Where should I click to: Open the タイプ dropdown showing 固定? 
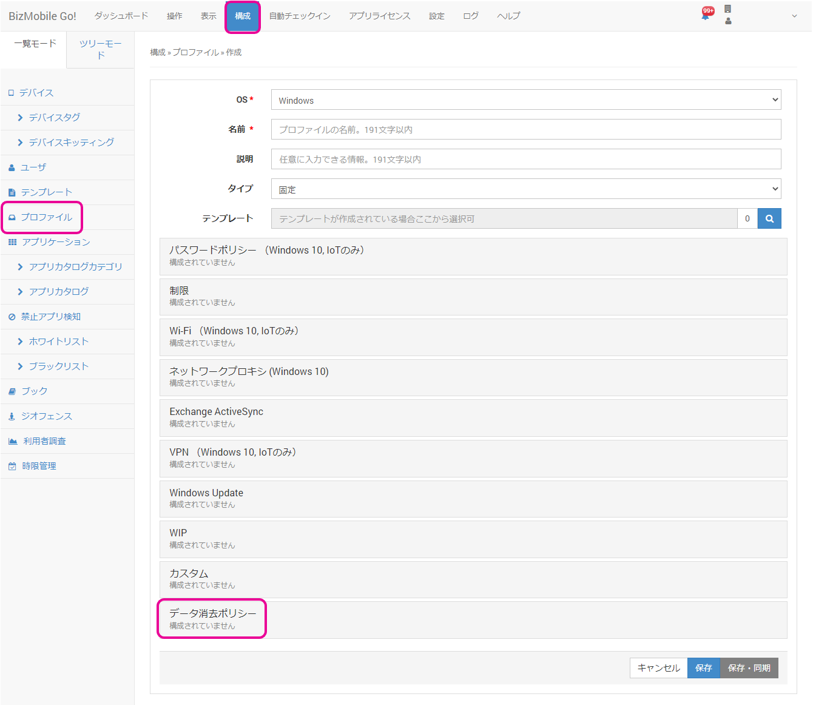[x=525, y=189]
